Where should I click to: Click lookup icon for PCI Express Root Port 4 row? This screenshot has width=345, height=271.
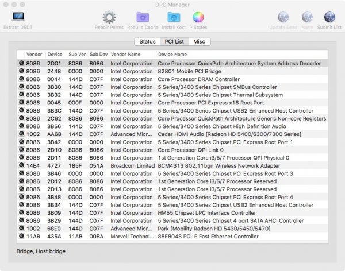click(21, 197)
